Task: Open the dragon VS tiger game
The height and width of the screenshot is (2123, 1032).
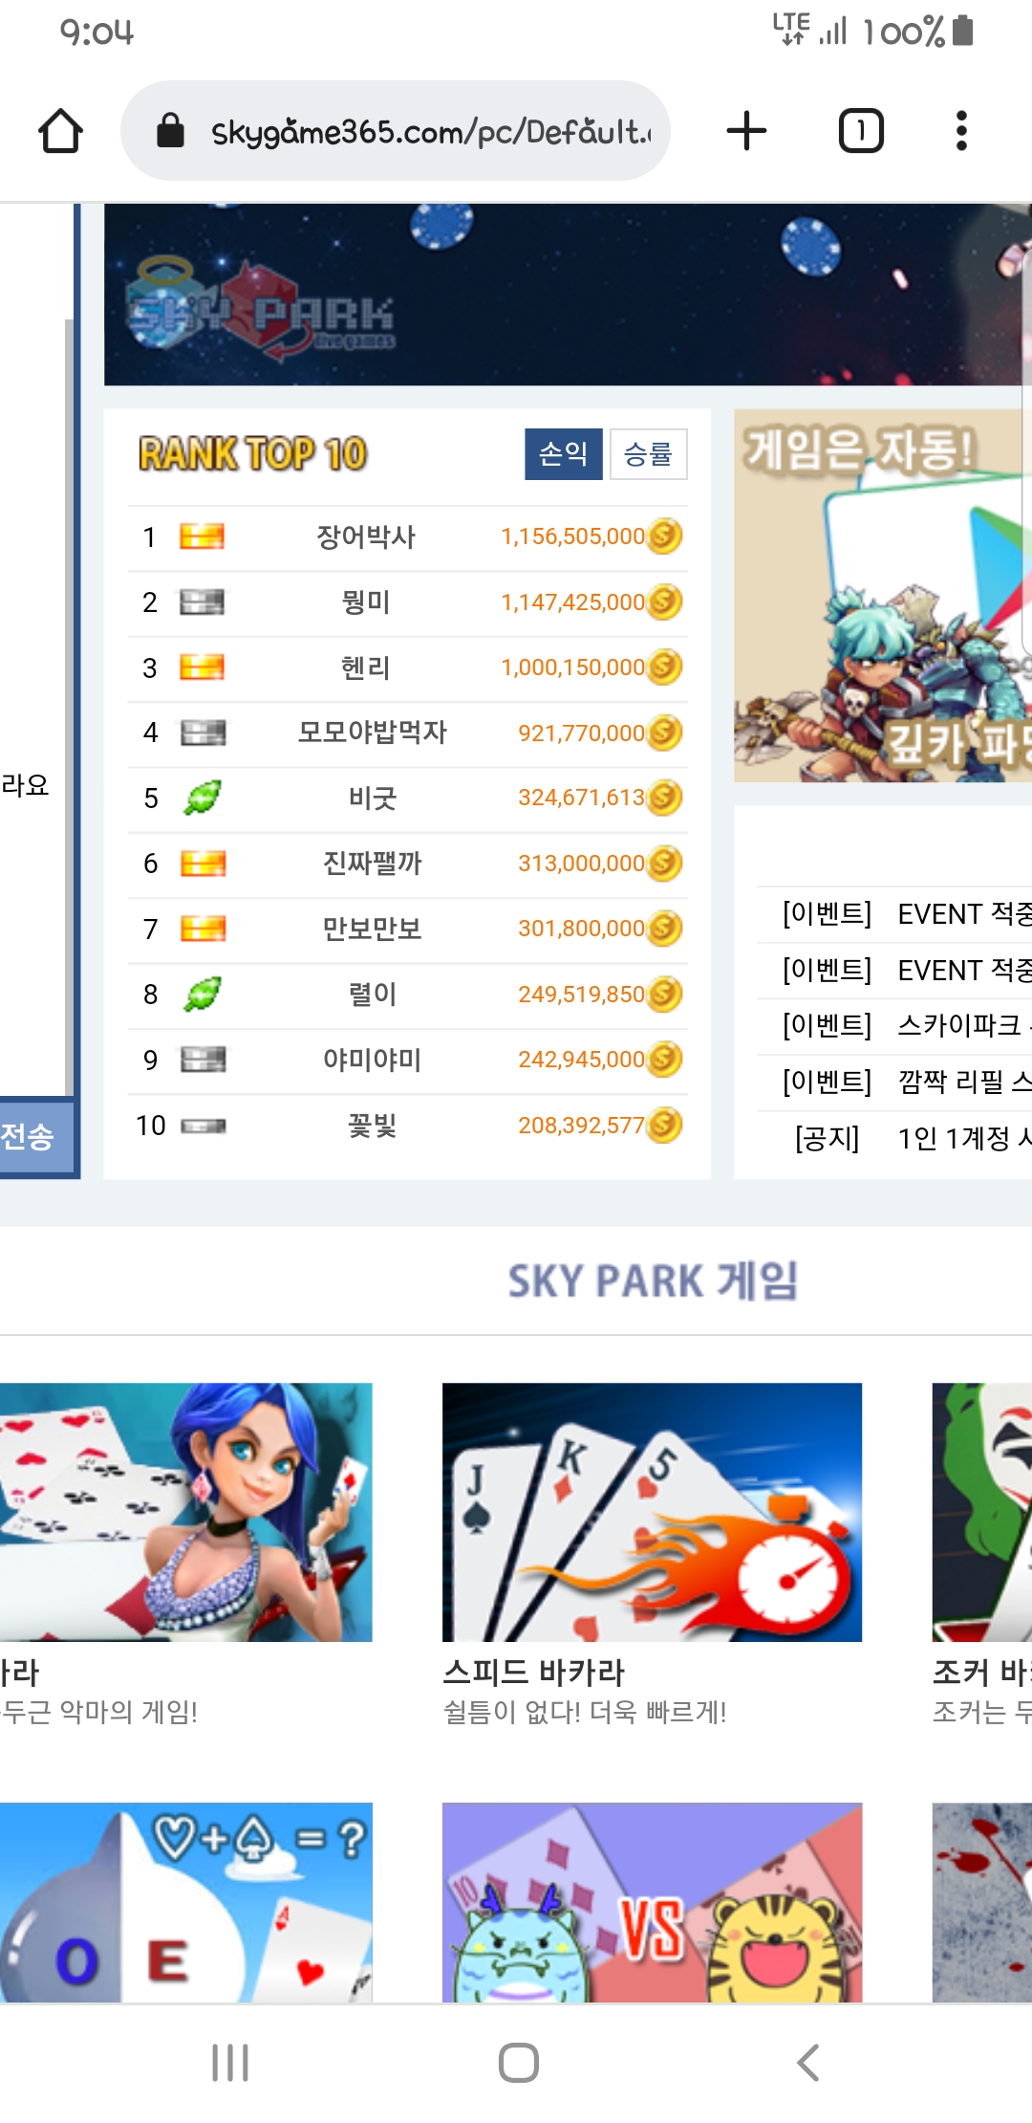Action: click(652, 1903)
